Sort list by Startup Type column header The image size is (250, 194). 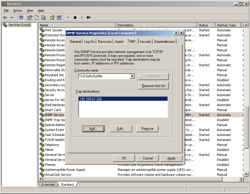(x=228, y=25)
